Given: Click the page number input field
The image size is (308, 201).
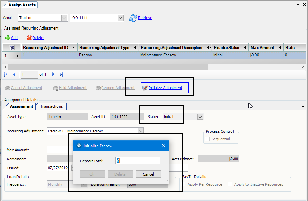Looking at the screenshot, I should [29, 74].
